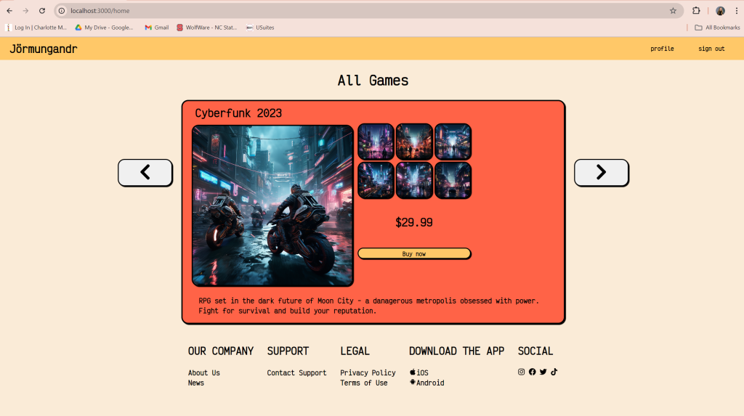
Task: Open the Chrome three-dot menu
Action: pos(737,11)
